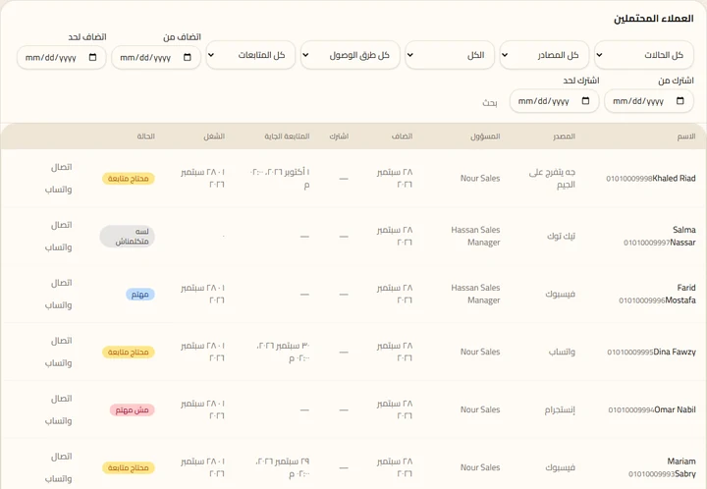The height and width of the screenshot is (489, 707).
Task: Click the name 'Salma Nassar'
Action: click(x=682, y=237)
